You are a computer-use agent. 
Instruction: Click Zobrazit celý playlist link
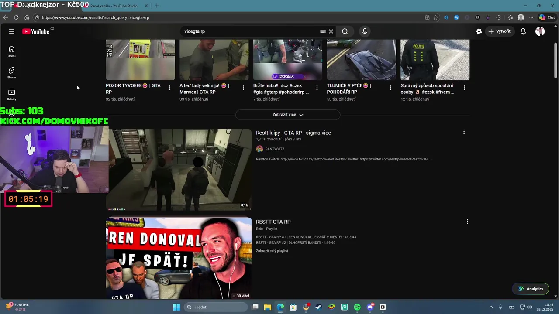pos(272,251)
